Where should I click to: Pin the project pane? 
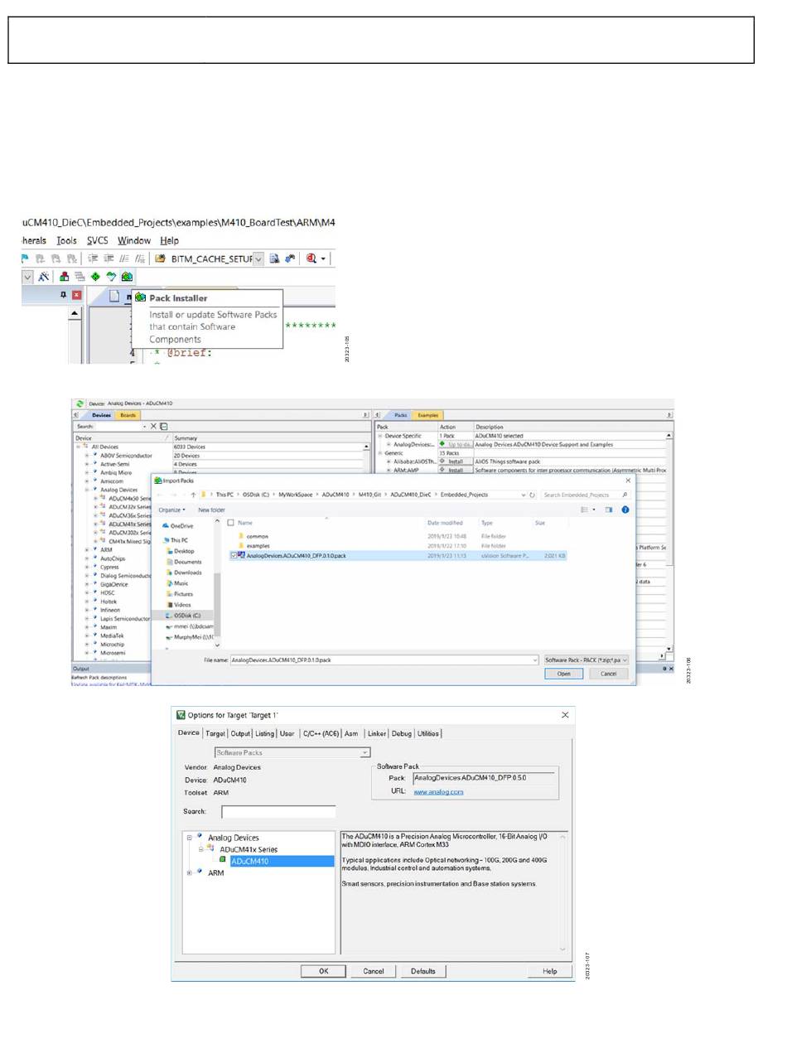pos(63,295)
